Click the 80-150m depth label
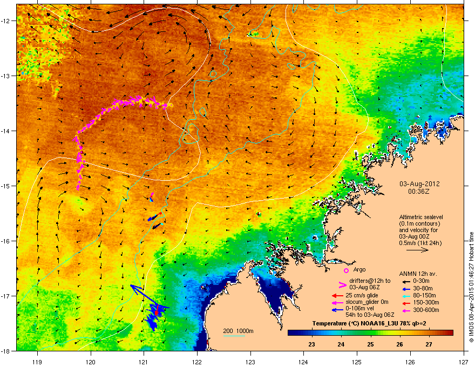Screen dimensions: 475x367 (424, 295)
